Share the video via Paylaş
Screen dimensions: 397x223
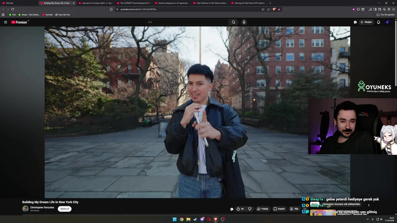262,209
